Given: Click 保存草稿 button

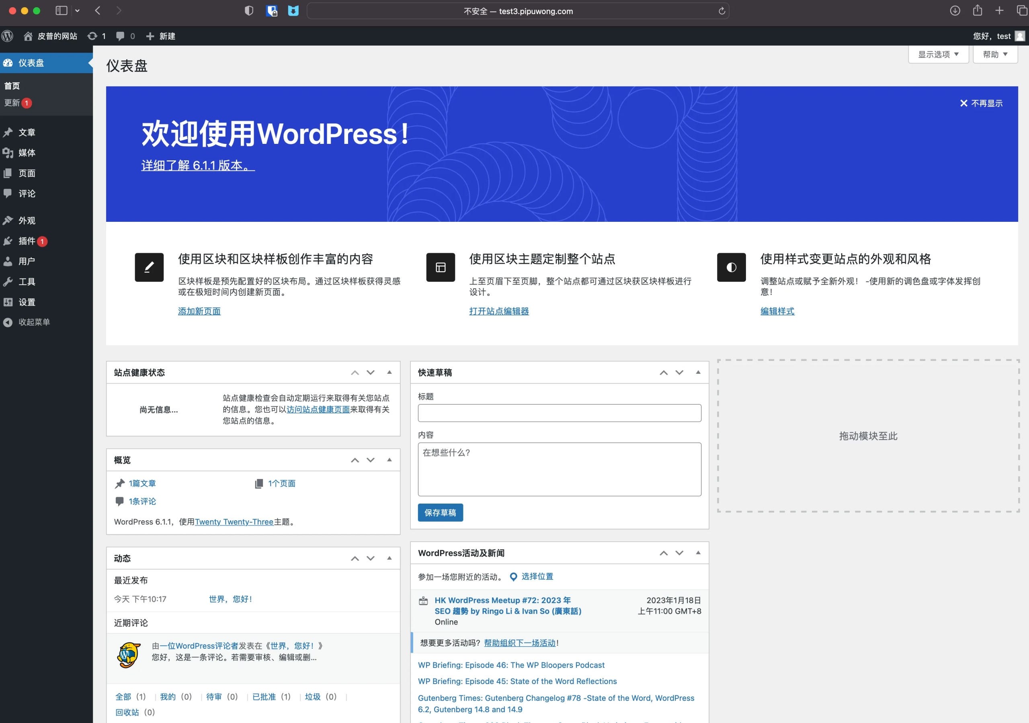Looking at the screenshot, I should (440, 512).
